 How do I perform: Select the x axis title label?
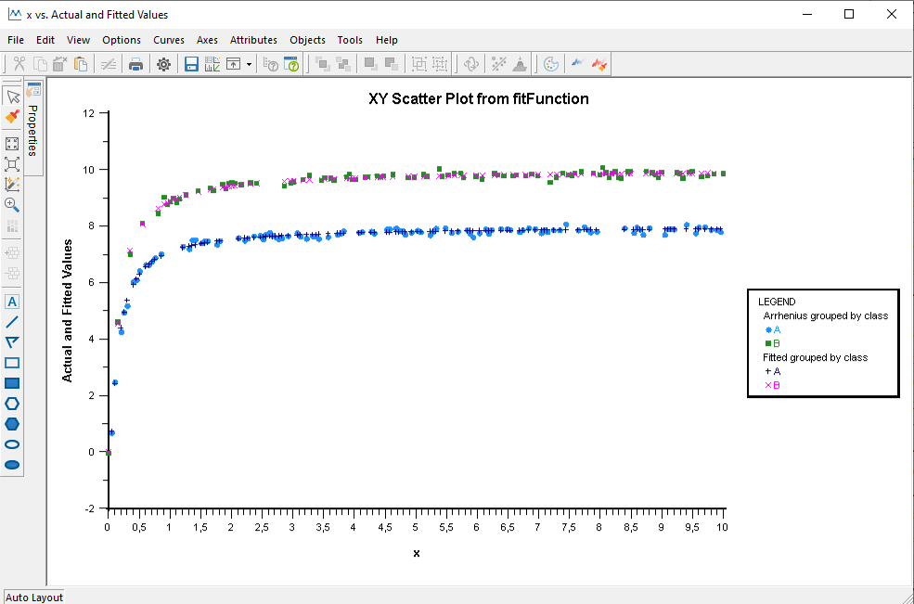417,553
